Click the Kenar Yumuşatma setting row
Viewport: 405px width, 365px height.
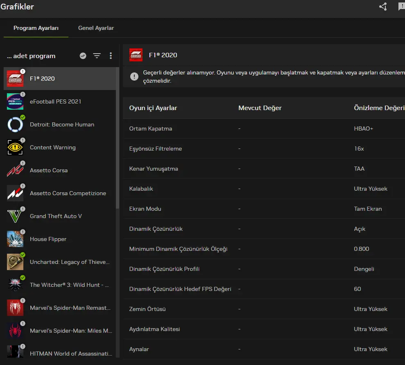[x=264, y=169]
